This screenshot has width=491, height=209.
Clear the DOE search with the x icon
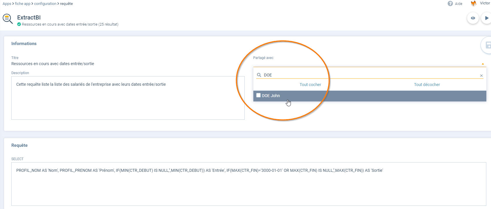tap(481, 76)
